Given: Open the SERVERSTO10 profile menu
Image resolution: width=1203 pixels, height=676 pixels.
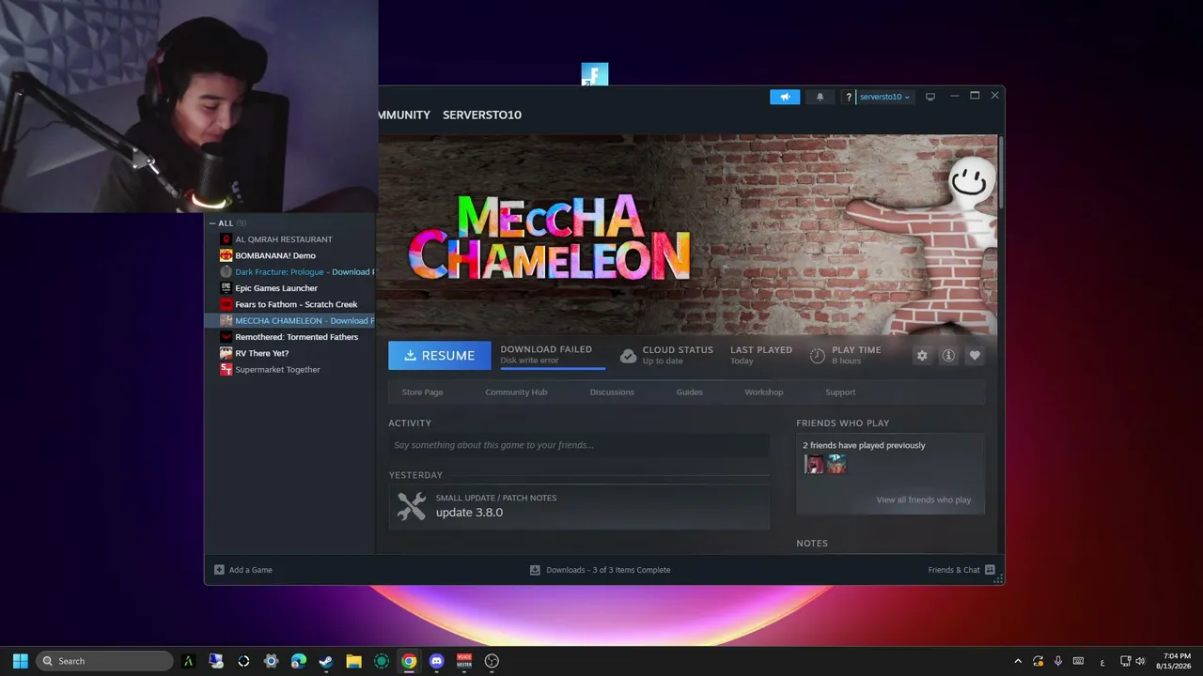Looking at the screenshot, I should click(x=482, y=115).
